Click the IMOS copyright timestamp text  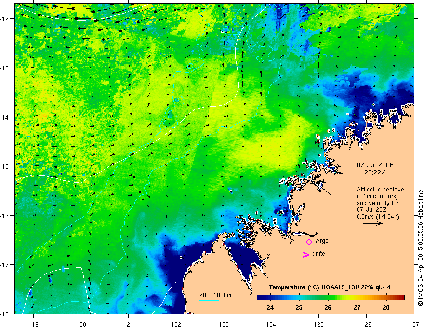click(420, 248)
